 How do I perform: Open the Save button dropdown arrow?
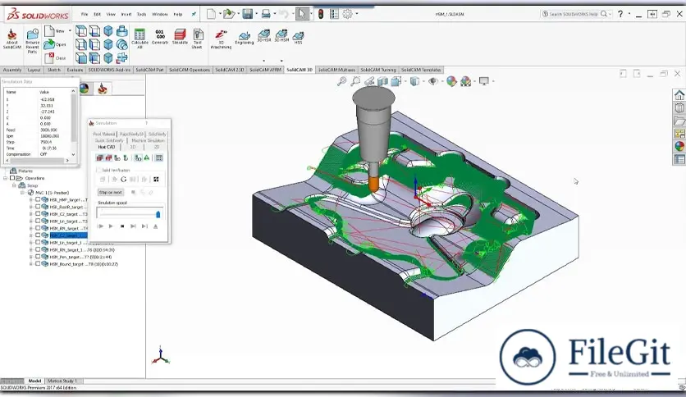(x=256, y=14)
